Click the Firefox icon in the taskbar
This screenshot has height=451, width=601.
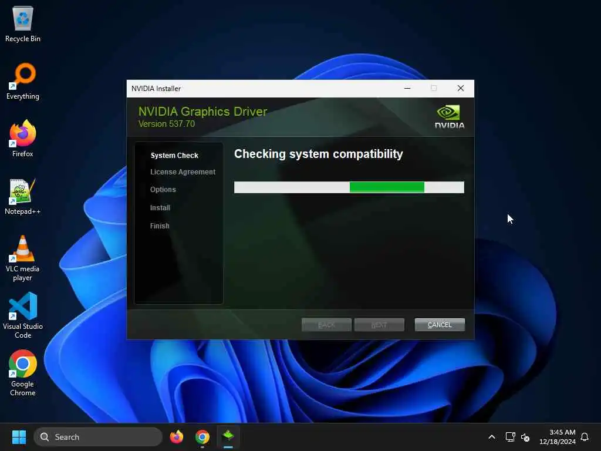(x=176, y=437)
